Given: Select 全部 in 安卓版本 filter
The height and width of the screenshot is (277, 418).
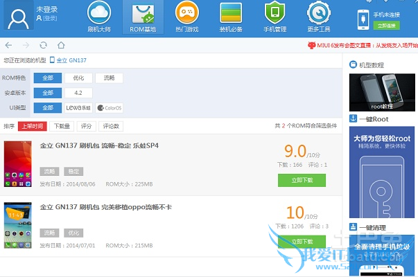Looking at the screenshot, I should click(48, 93).
